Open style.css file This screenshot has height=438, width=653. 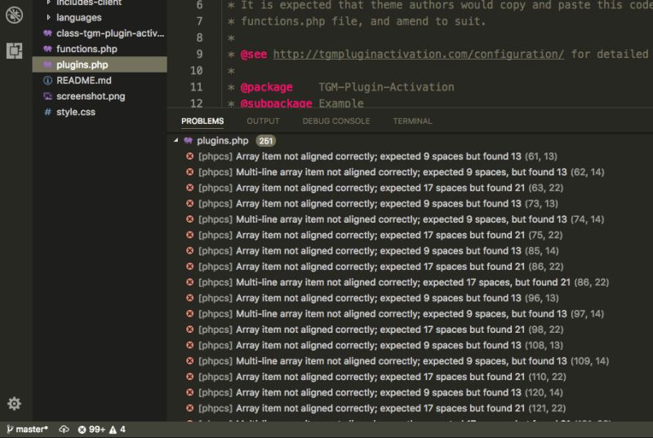tap(69, 112)
